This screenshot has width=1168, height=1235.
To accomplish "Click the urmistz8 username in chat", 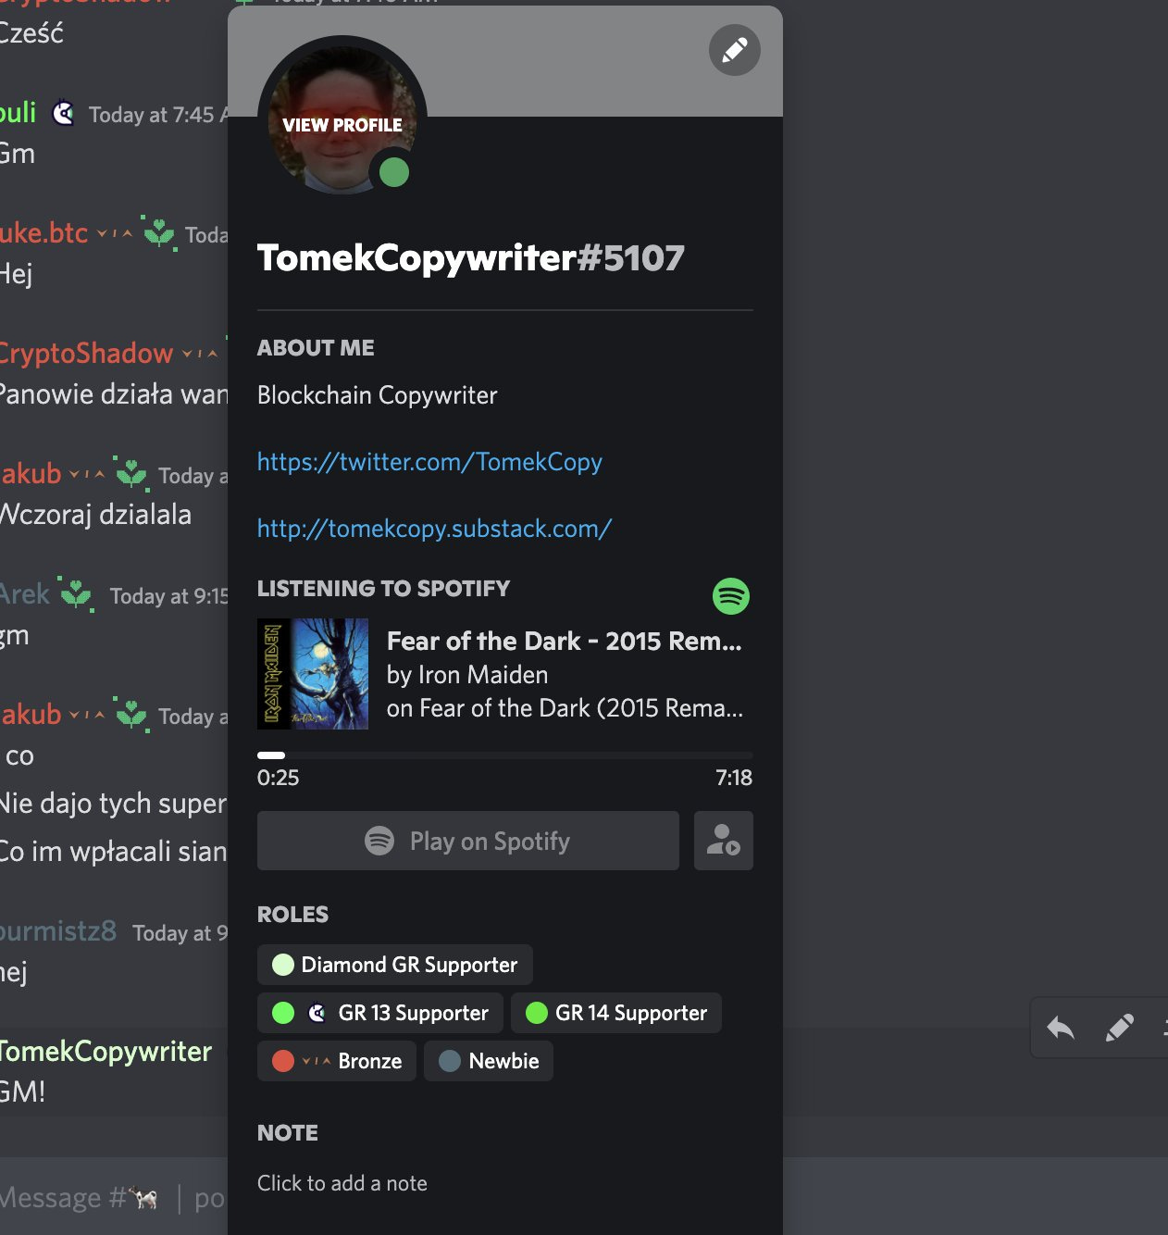I will [58, 931].
